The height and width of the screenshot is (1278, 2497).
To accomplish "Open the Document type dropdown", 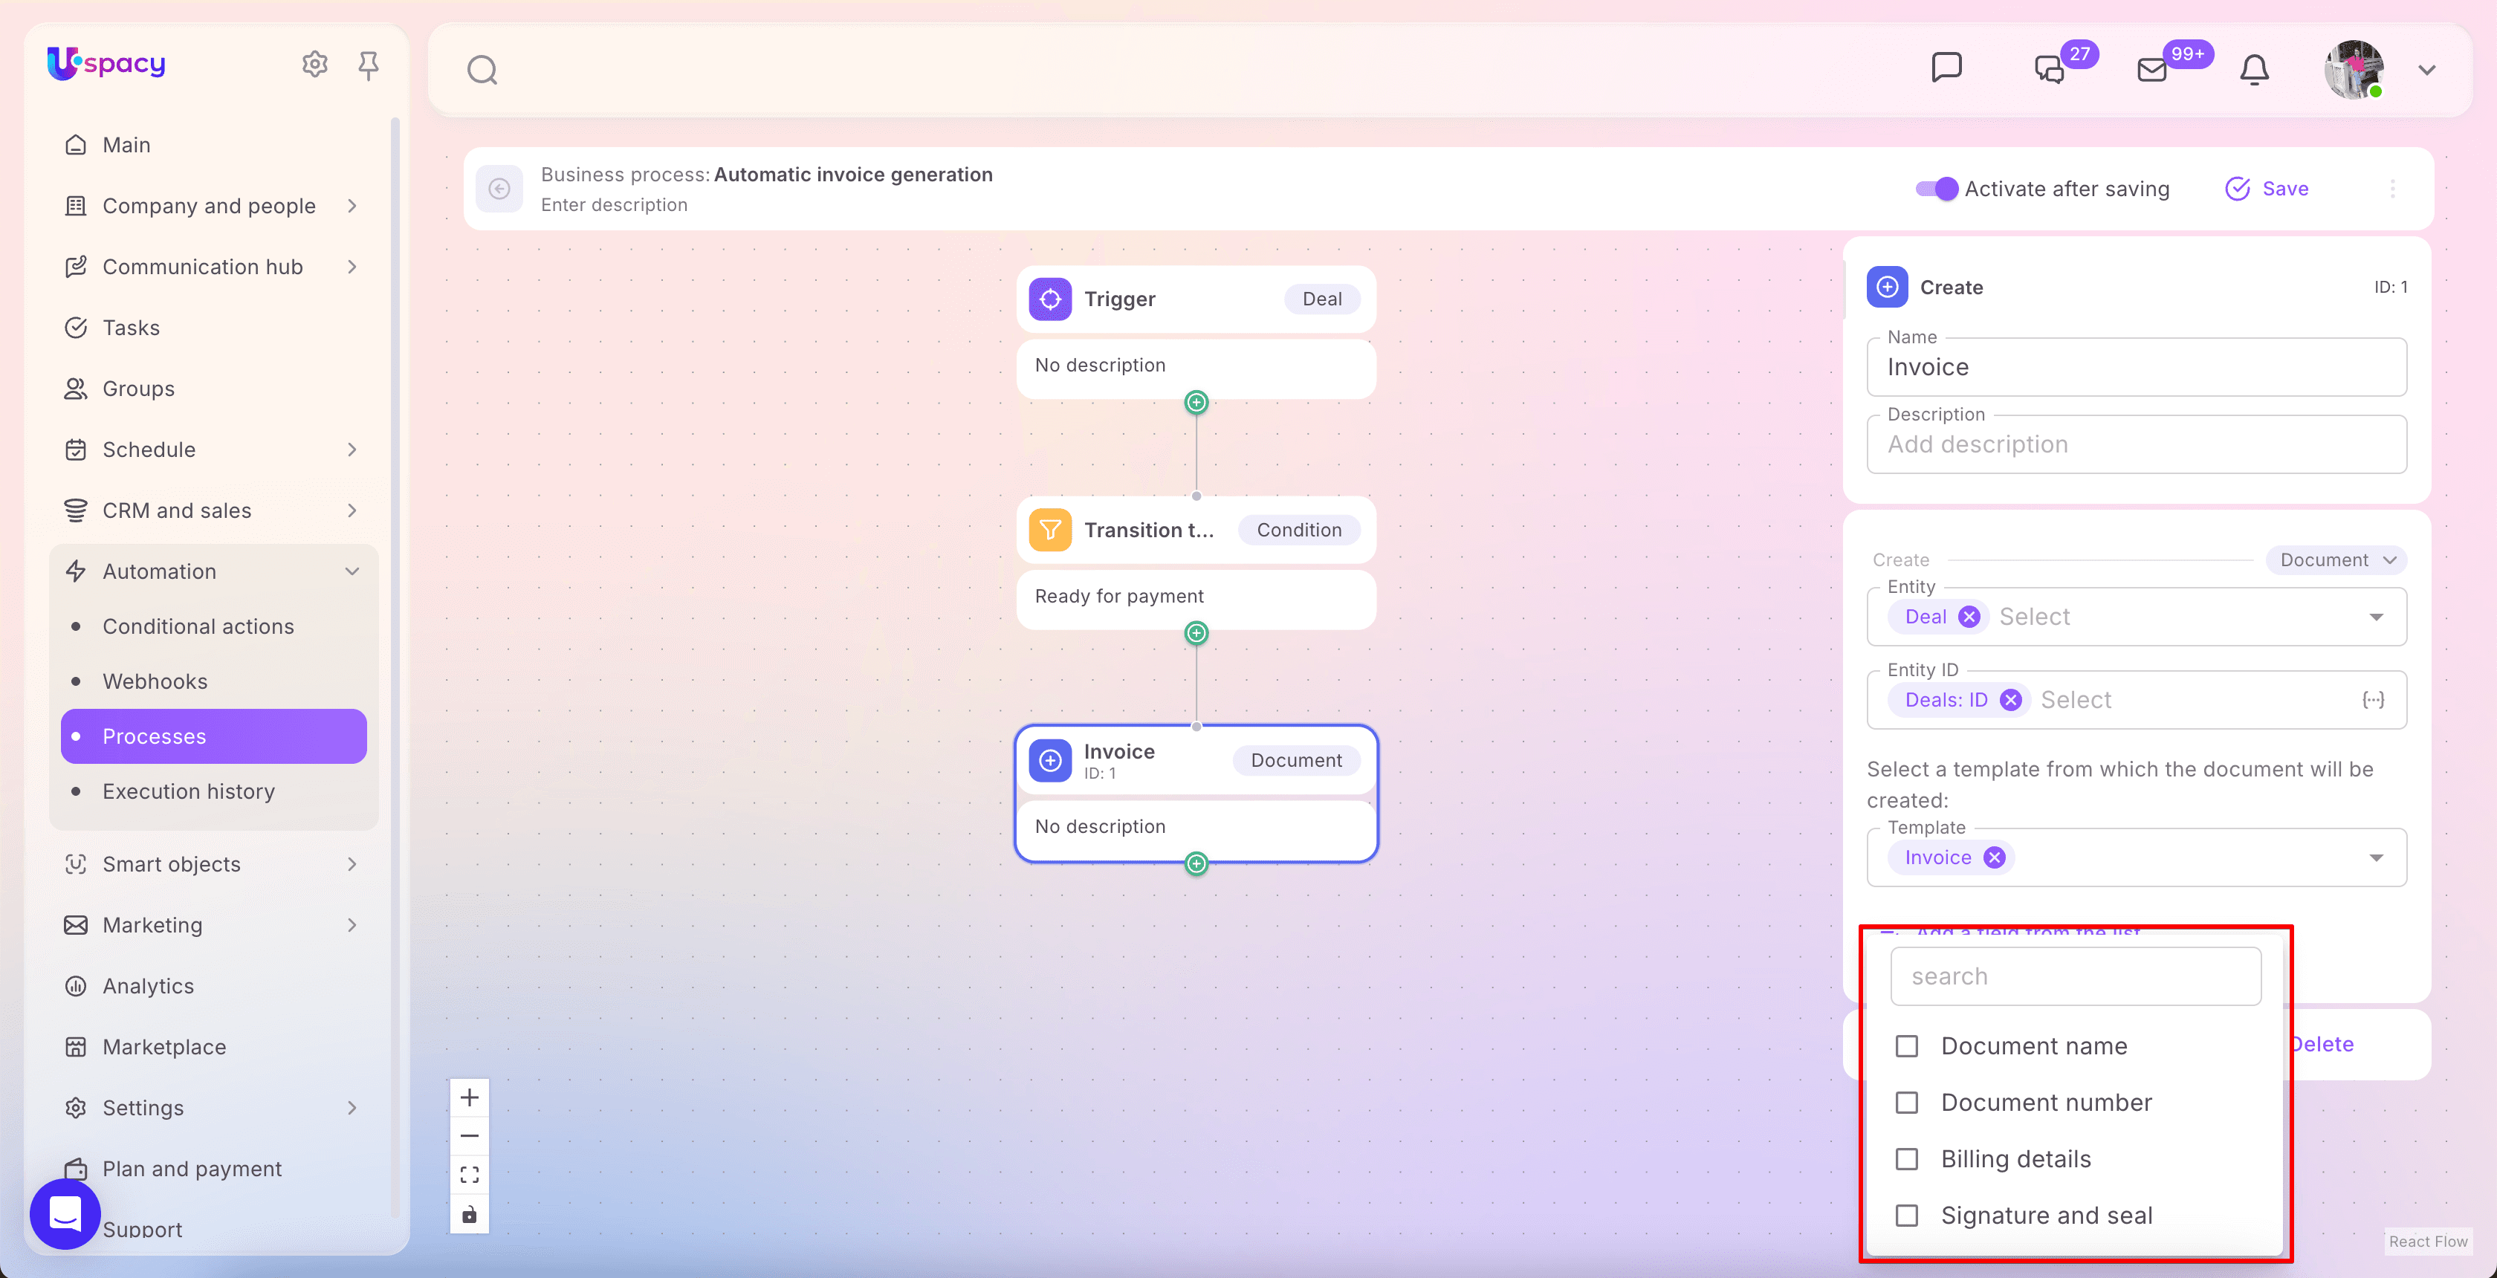I will (2336, 560).
